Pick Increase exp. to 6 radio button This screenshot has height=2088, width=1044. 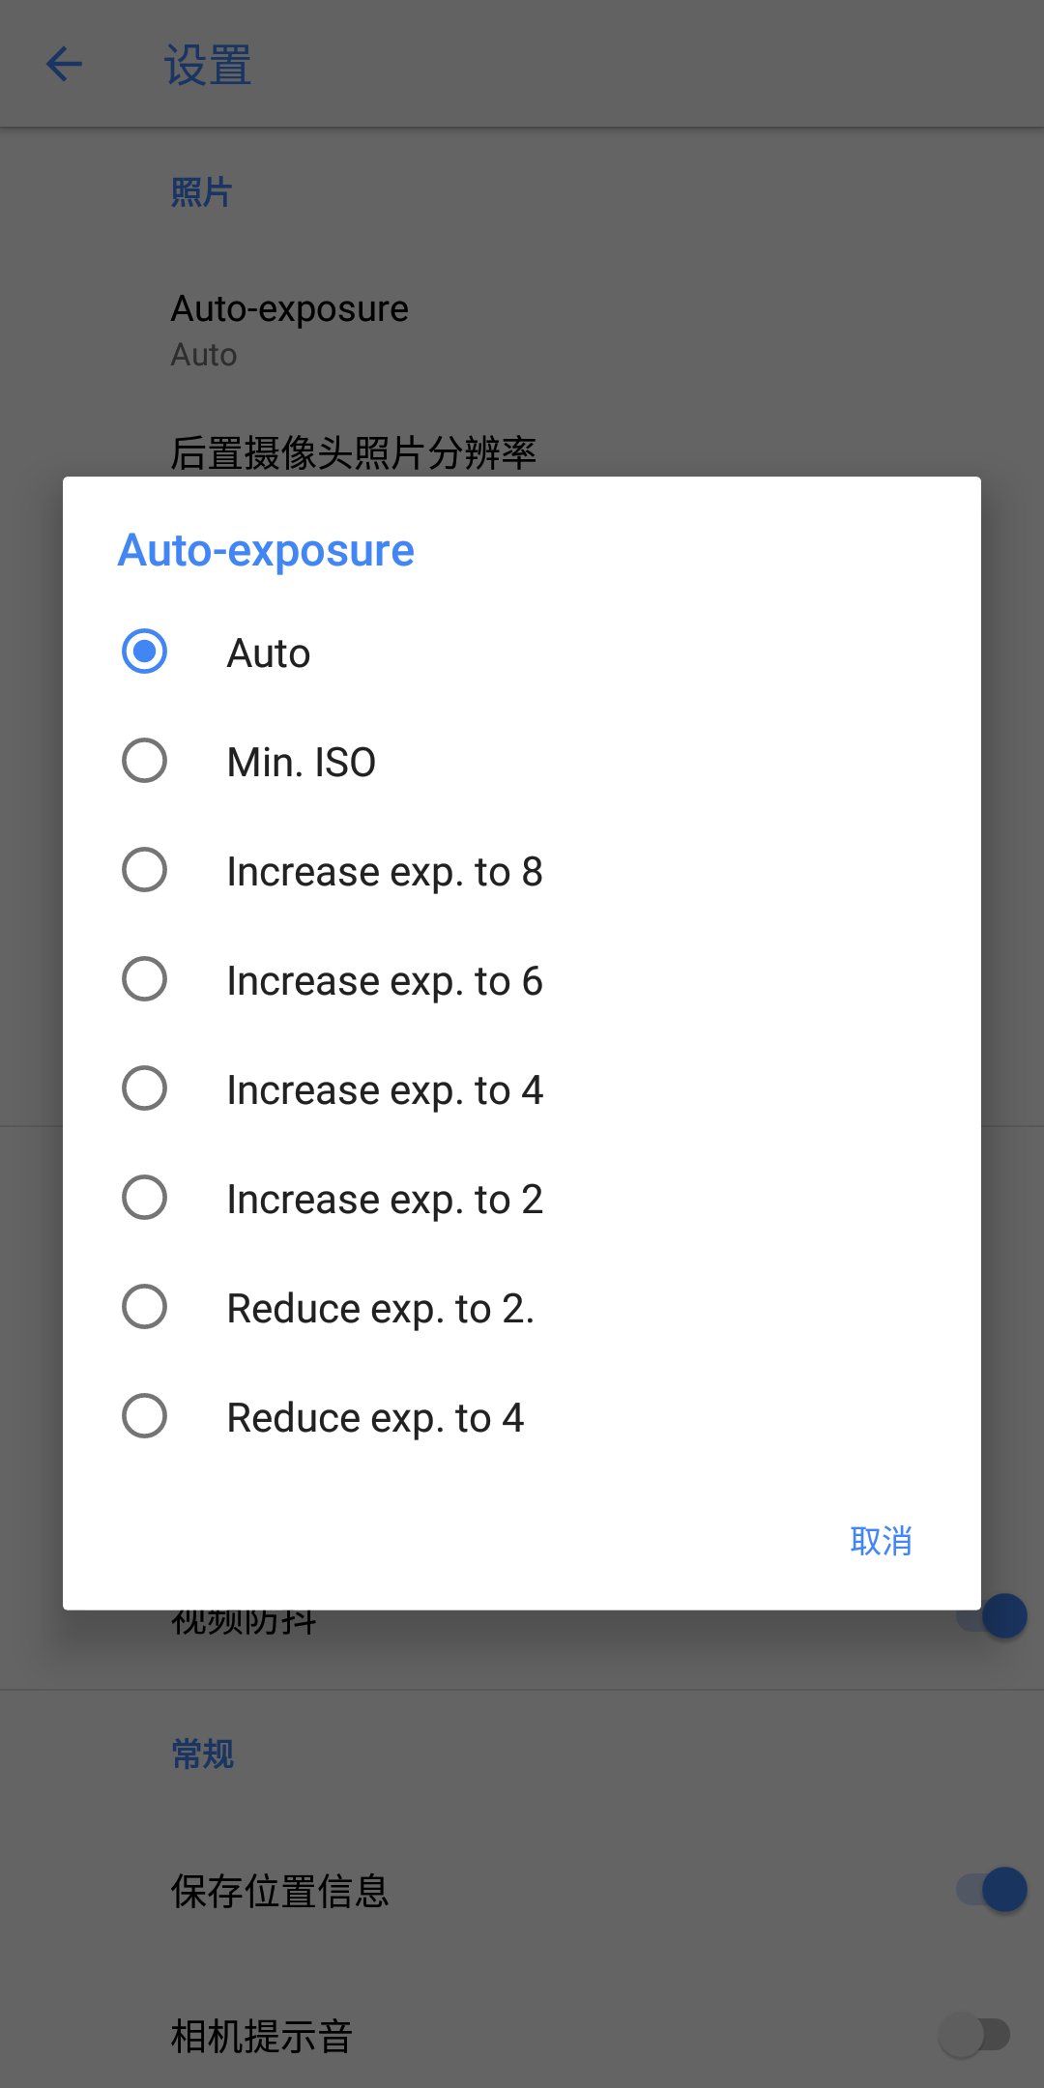click(145, 979)
